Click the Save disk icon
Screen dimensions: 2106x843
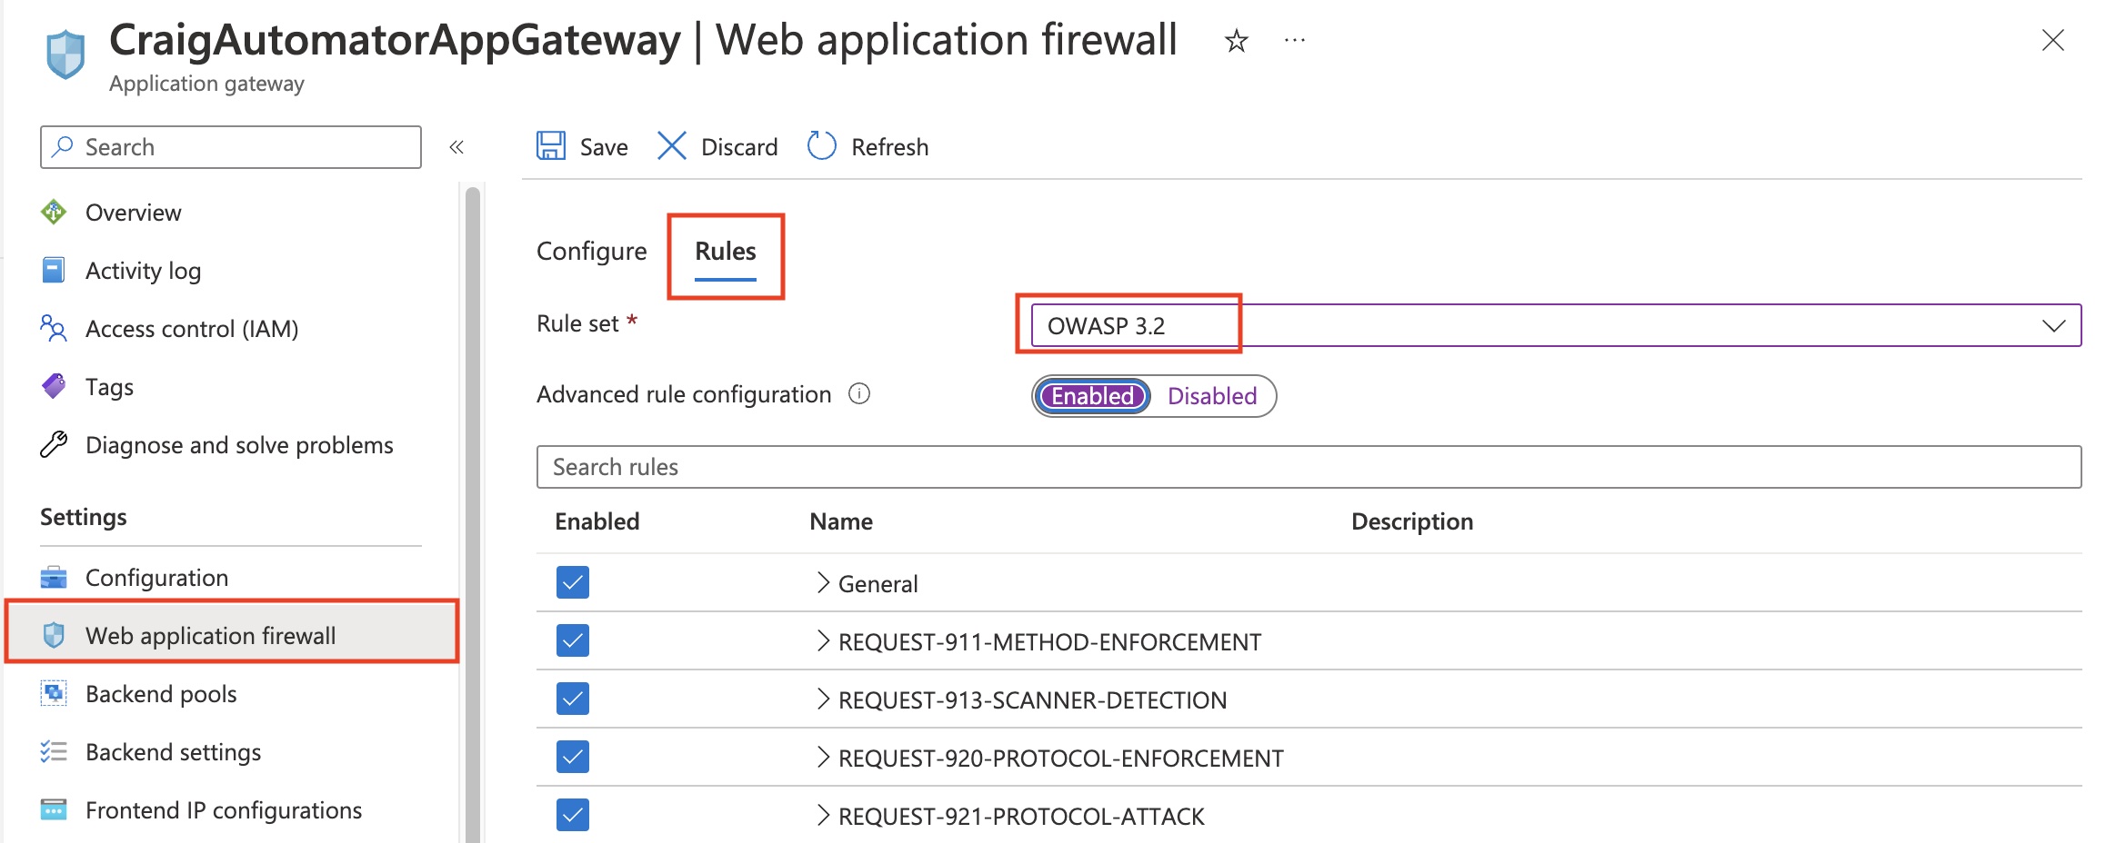pyautogui.click(x=551, y=146)
